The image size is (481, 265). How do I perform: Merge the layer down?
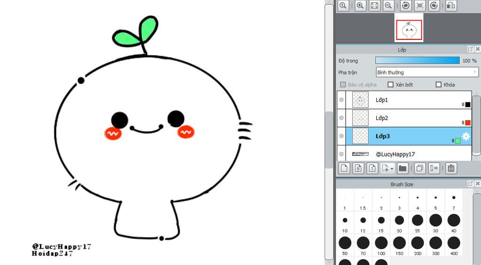(x=434, y=168)
